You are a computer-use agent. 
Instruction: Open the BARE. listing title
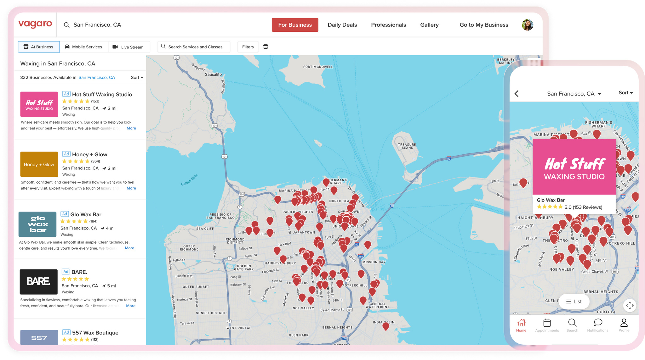79,272
